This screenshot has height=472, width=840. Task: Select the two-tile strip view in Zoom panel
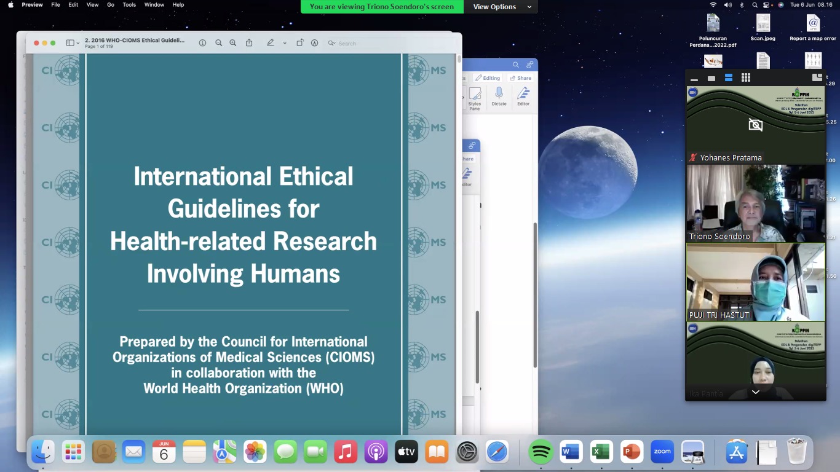click(x=729, y=78)
